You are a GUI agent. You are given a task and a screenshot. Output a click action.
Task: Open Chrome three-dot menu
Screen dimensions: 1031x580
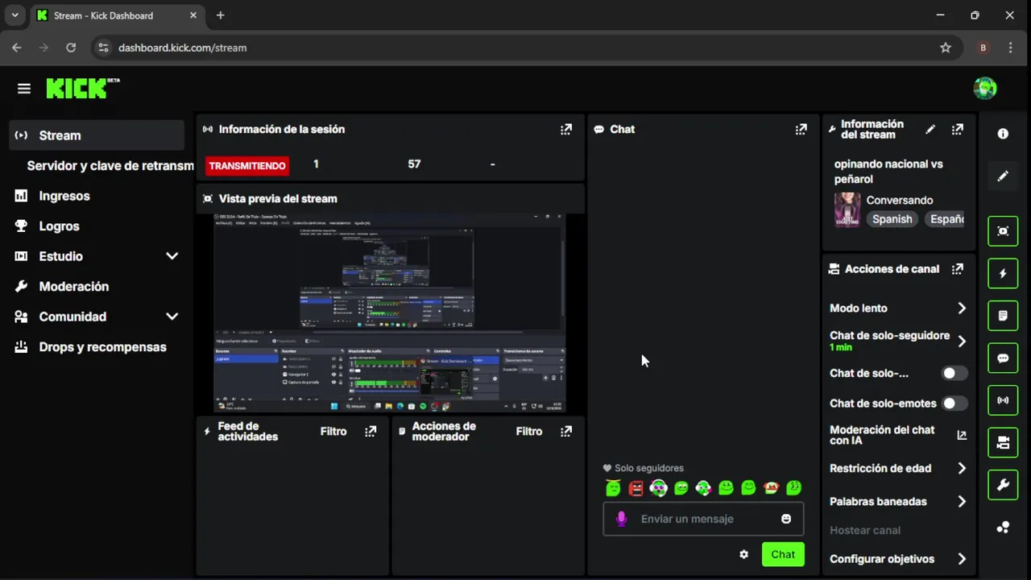pyautogui.click(x=1010, y=48)
